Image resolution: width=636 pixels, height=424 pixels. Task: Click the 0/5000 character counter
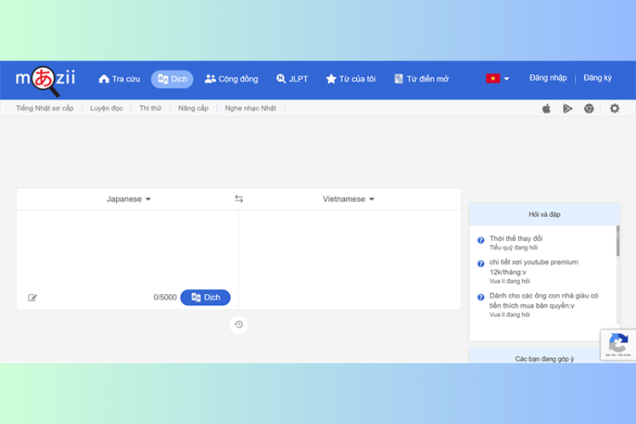[165, 298]
